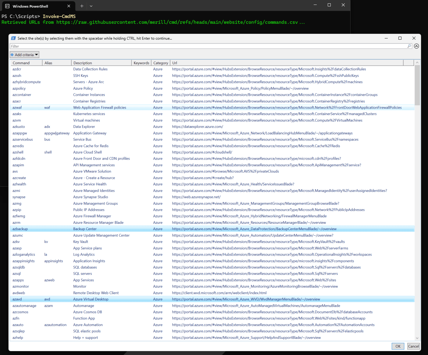Click the azsql command cell
This screenshot has height=355, width=428.
point(16,274)
